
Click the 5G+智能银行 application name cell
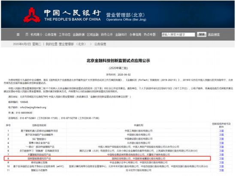pyautogui.click(x=39, y=139)
